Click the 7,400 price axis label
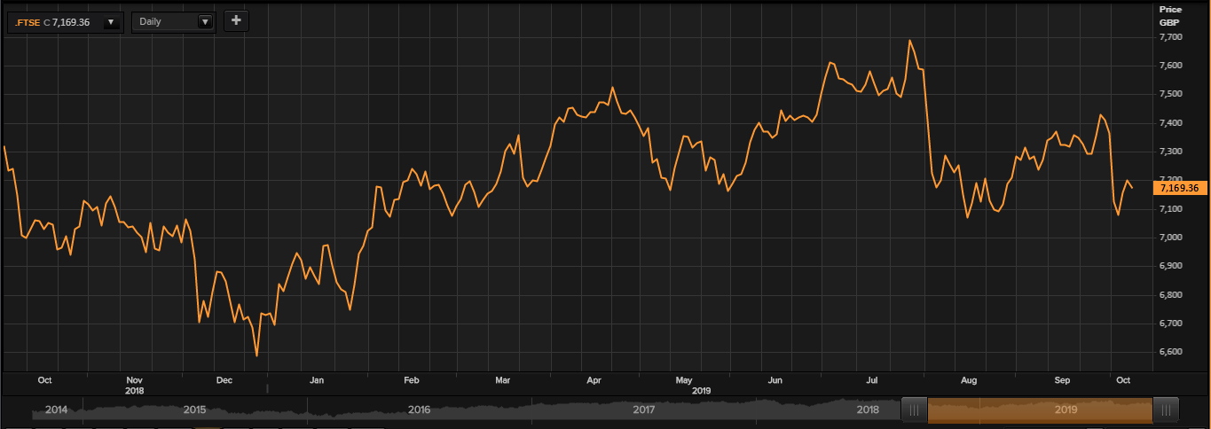 click(1170, 123)
